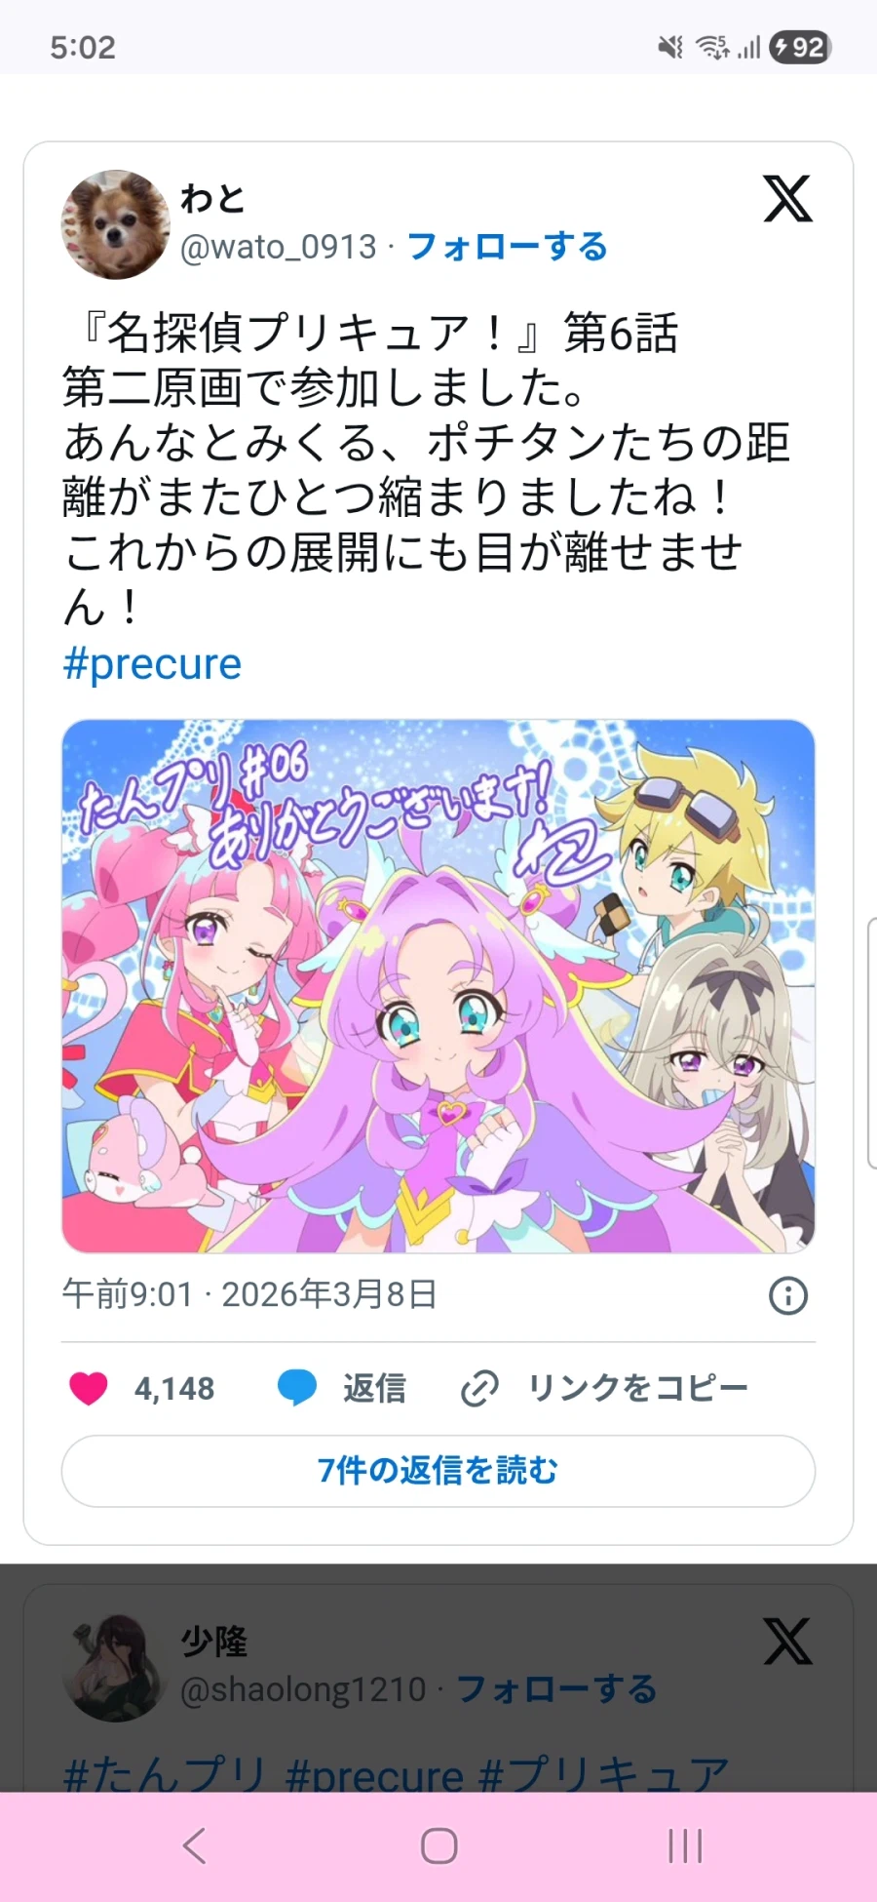Like the tweet with the heart icon
Image resolution: width=877 pixels, height=1902 pixels.
coord(89,1388)
